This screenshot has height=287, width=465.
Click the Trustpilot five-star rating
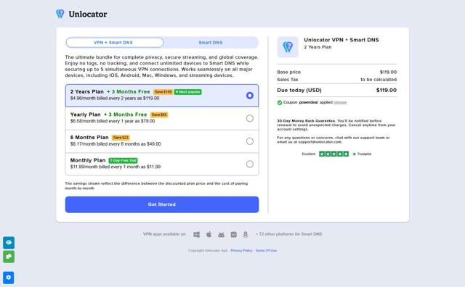333,154
